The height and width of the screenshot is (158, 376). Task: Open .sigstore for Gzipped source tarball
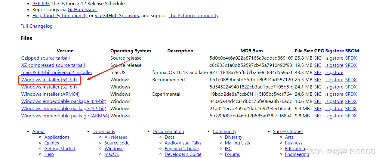coord(334,58)
